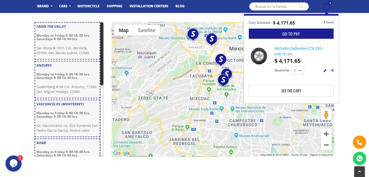Select ROME store location
This screenshot has width=369, height=177.
pos(41,143)
